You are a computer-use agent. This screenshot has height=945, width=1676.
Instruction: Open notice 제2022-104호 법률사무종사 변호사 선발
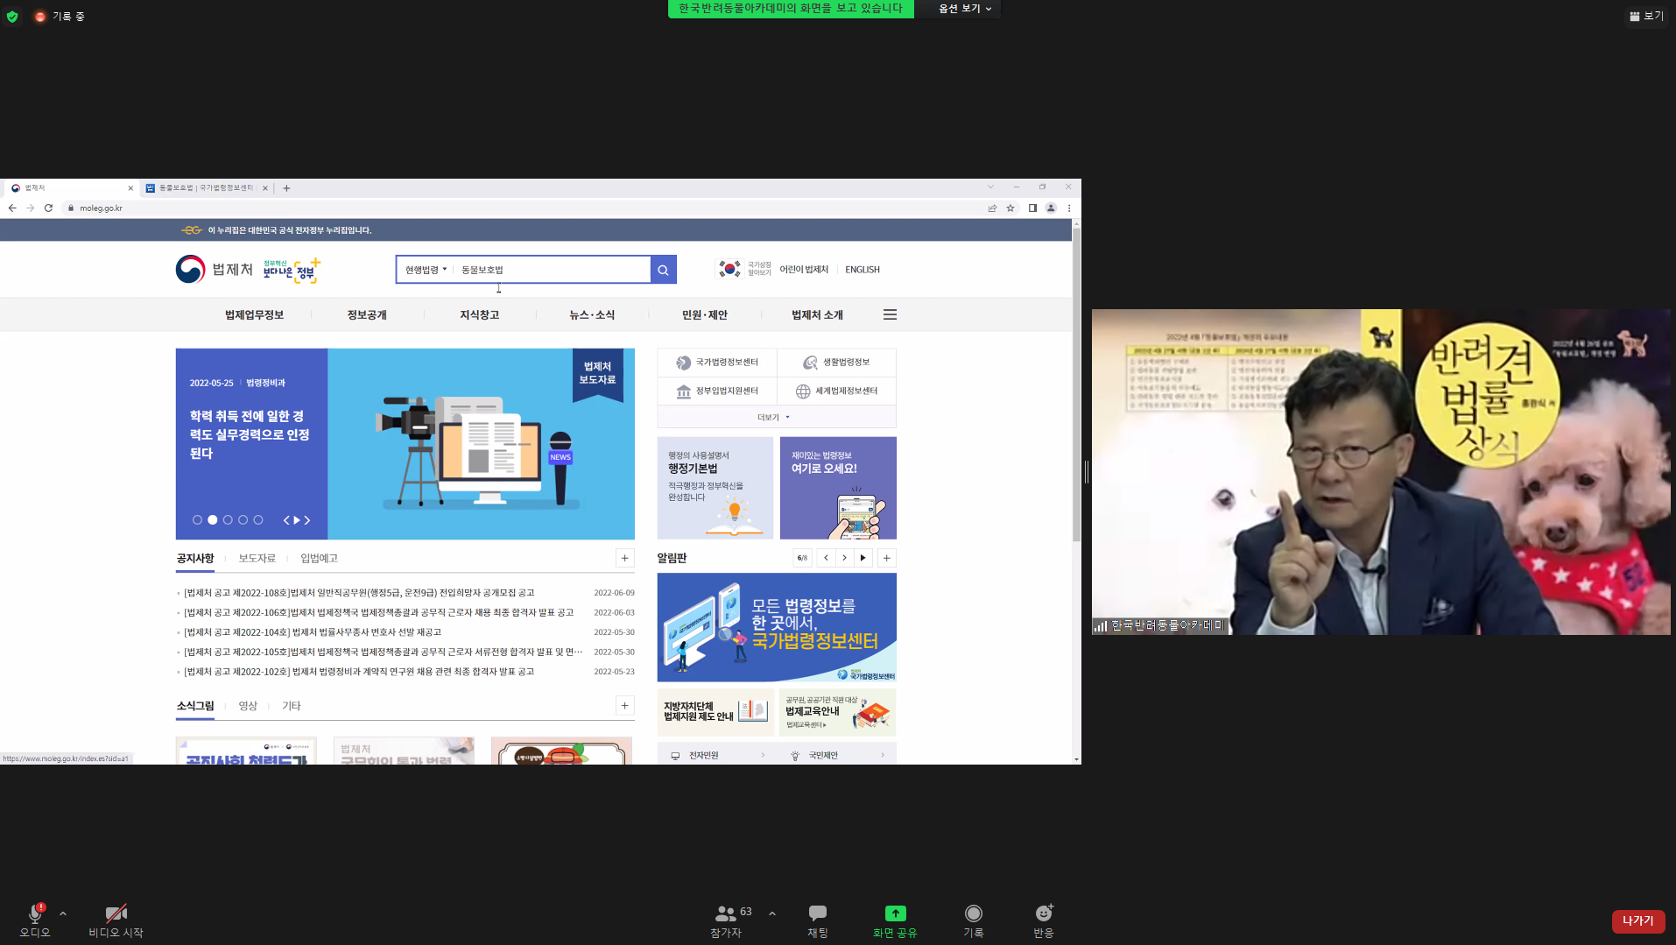(x=313, y=632)
